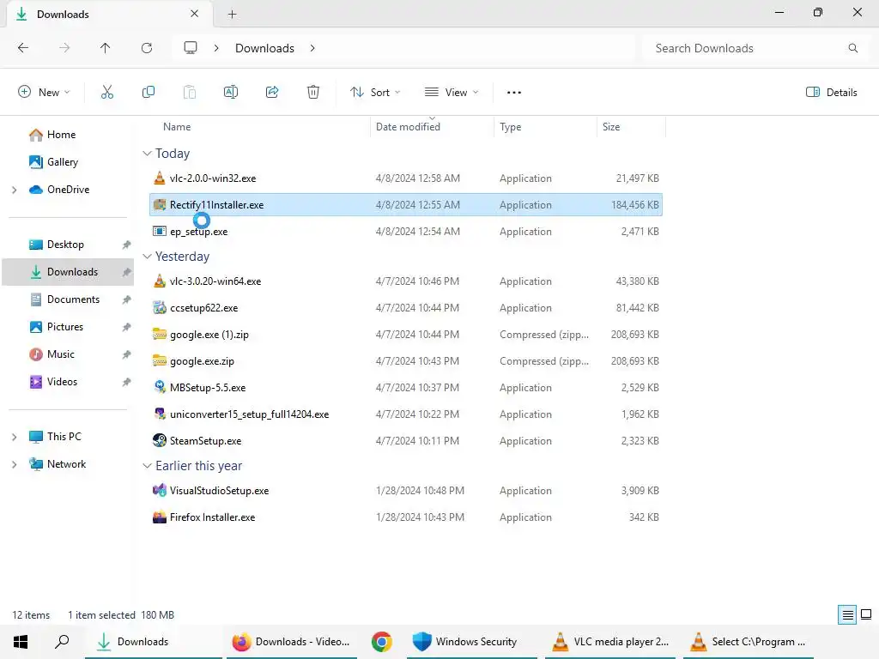This screenshot has width=879, height=659.
Task: Expand Network in the navigation pane
Action: point(15,464)
